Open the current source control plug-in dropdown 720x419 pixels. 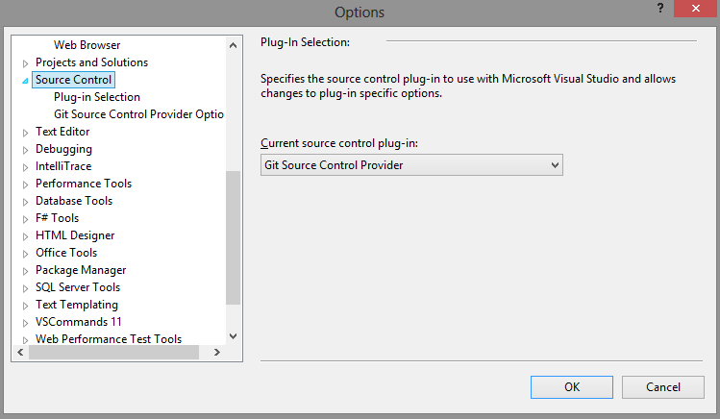click(411, 165)
